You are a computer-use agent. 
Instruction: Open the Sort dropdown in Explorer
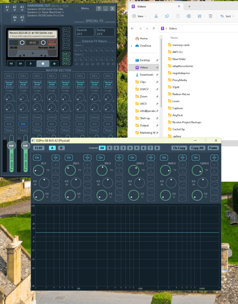[227, 16]
